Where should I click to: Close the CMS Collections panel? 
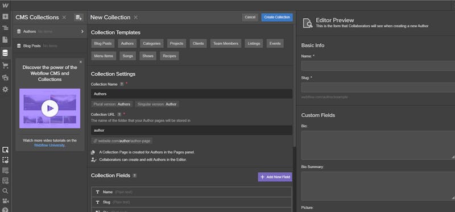[64, 18]
